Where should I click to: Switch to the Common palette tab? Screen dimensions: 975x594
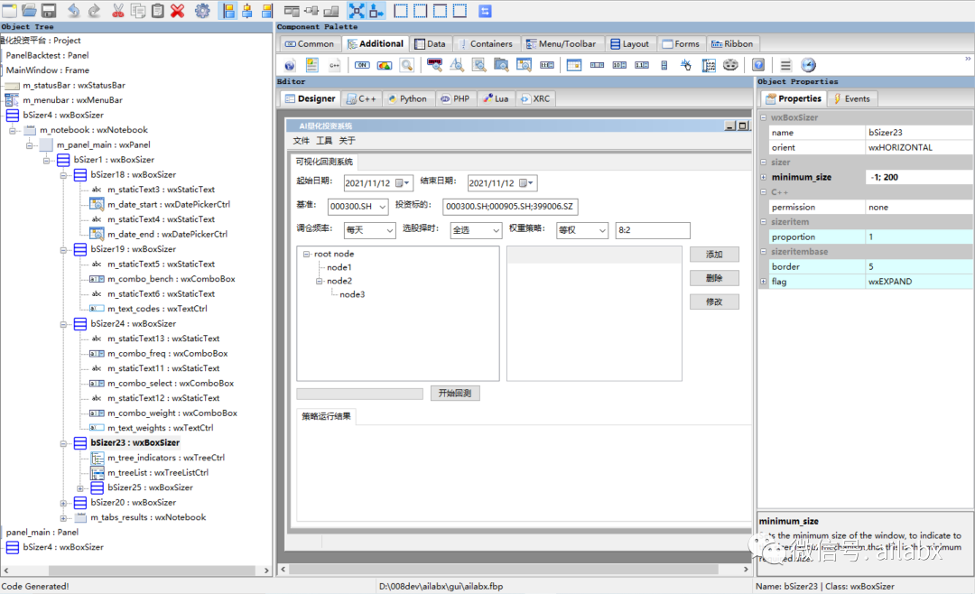(x=309, y=44)
